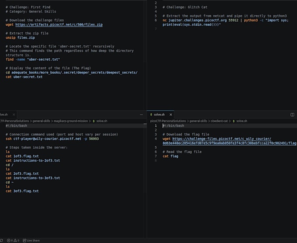The width and height of the screenshot is (297, 243).
Task: Click 'cd /' line in magikarp script
Action: pyautogui.click(x=10, y=165)
